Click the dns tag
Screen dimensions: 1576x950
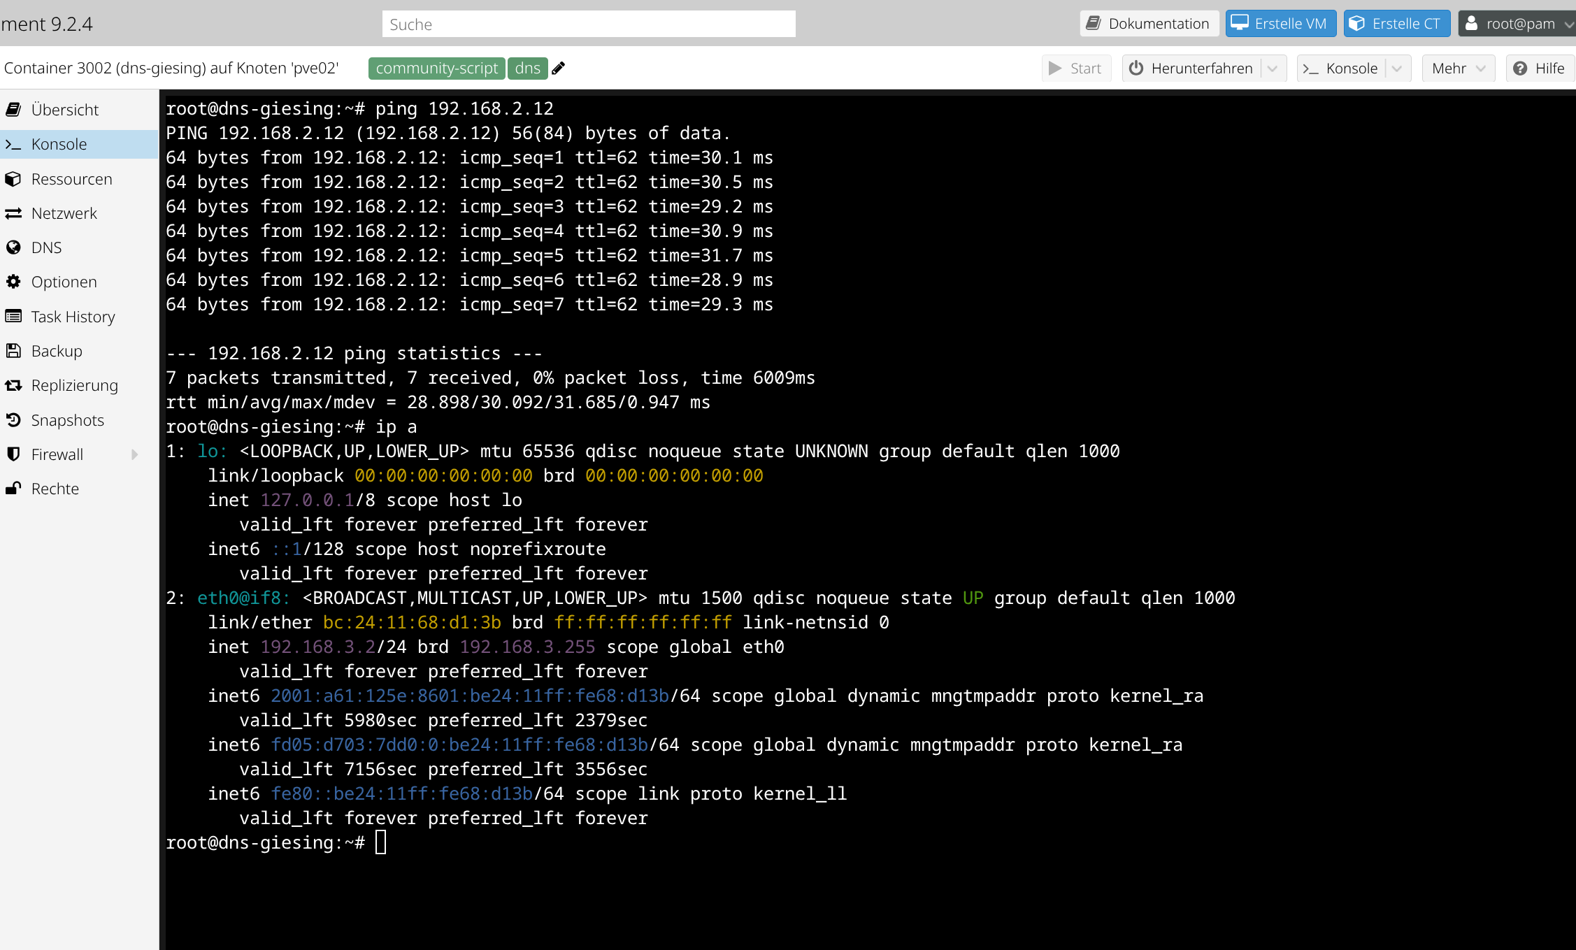coord(528,68)
